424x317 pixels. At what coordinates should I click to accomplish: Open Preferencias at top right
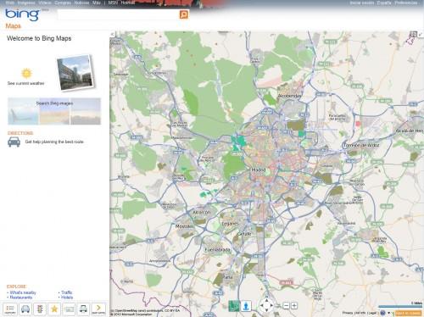(406, 3)
